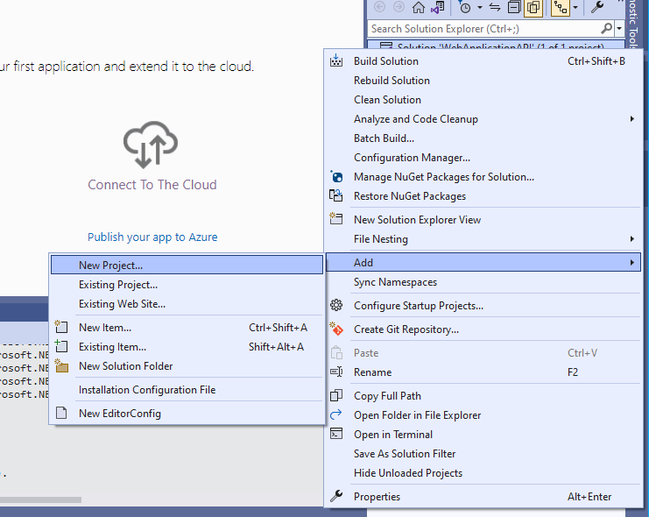Screen dimensions: 649x517
Task: Click the Create Git Repository icon
Action: point(336,329)
